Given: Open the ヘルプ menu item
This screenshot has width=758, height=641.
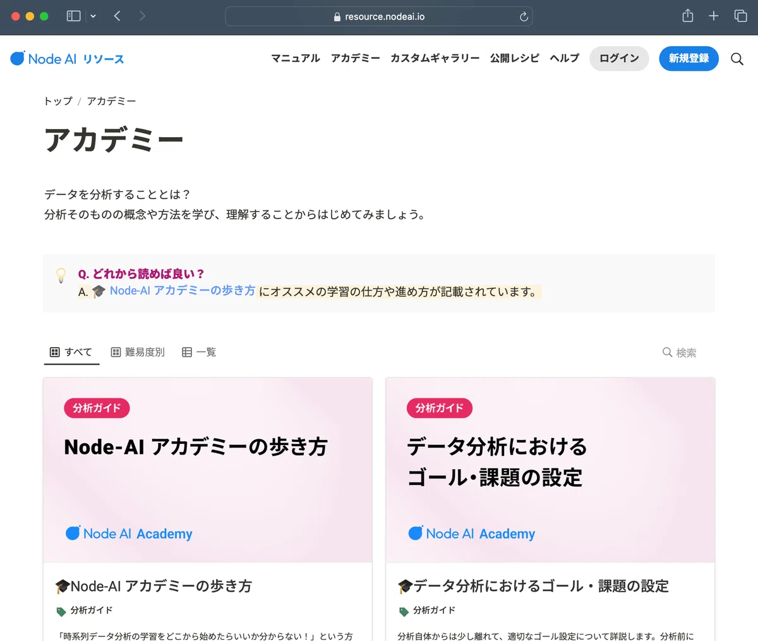Looking at the screenshot, I should coord(565,58).
